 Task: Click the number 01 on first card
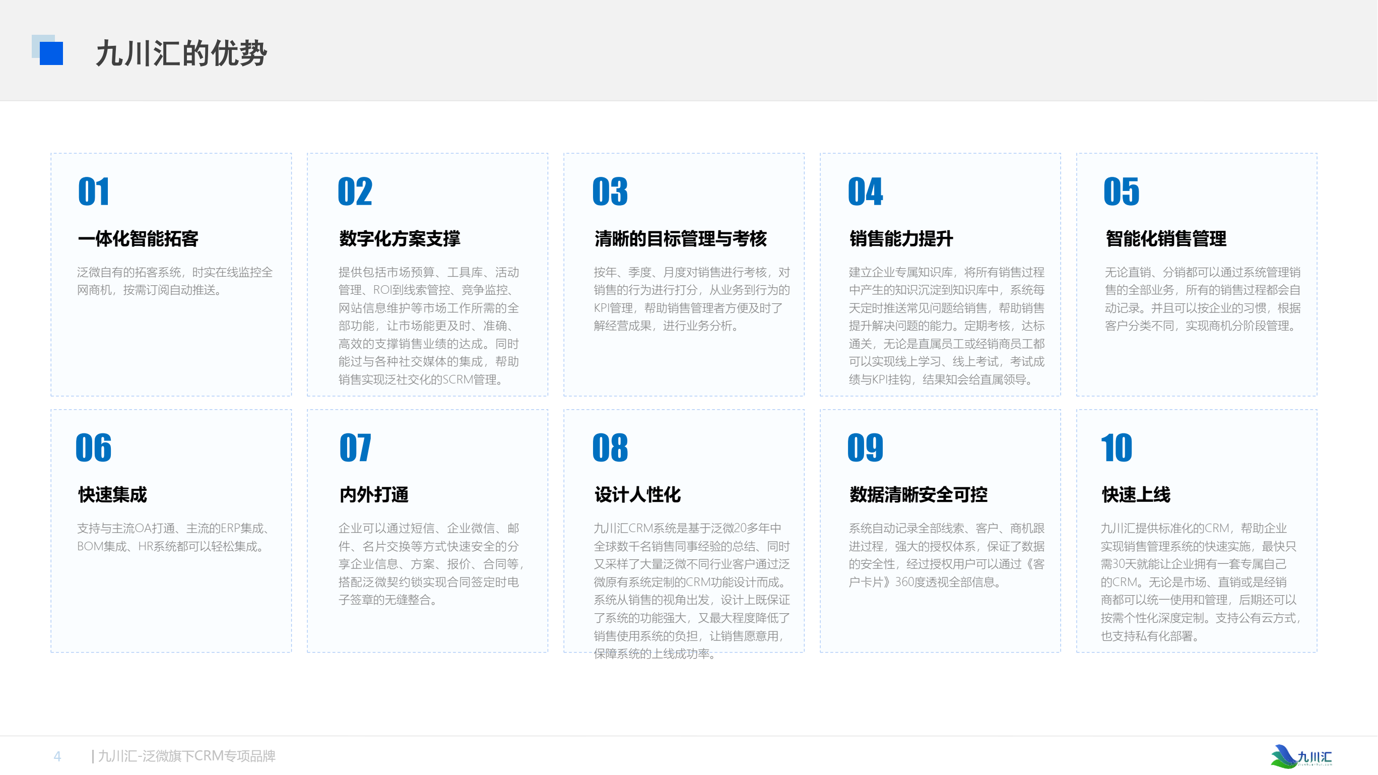[x=94, y=191]
